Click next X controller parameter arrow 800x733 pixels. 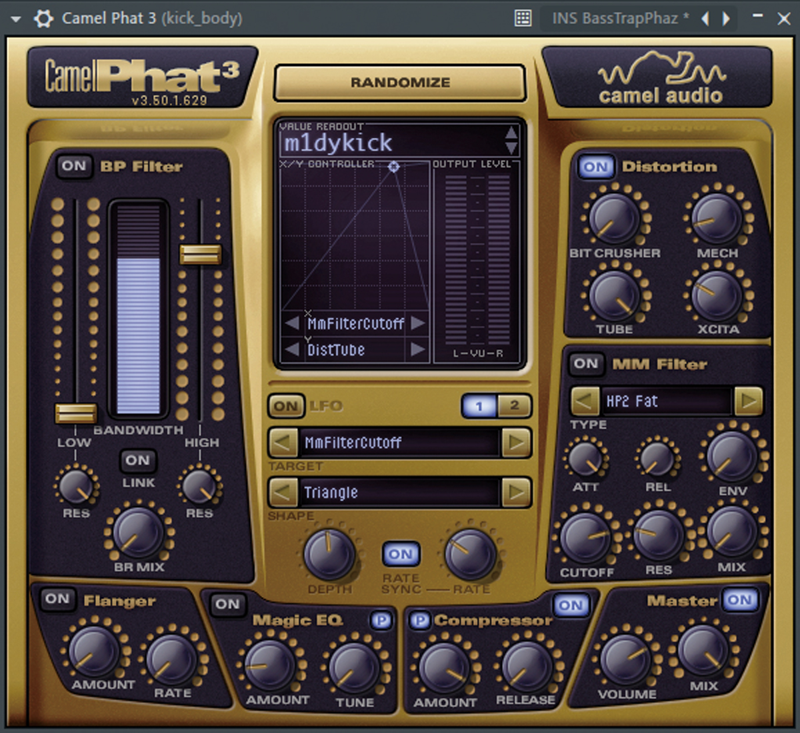(417, 324)
